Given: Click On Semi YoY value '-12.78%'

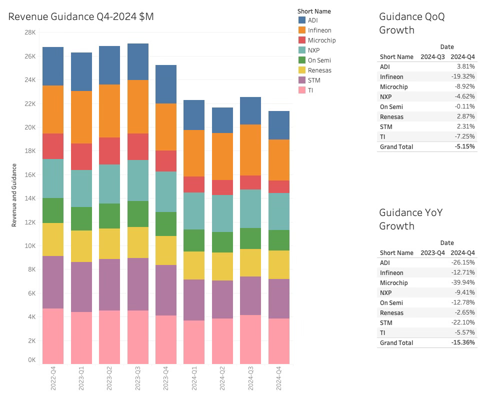Looking at the screenshot, I should [463, 302].
